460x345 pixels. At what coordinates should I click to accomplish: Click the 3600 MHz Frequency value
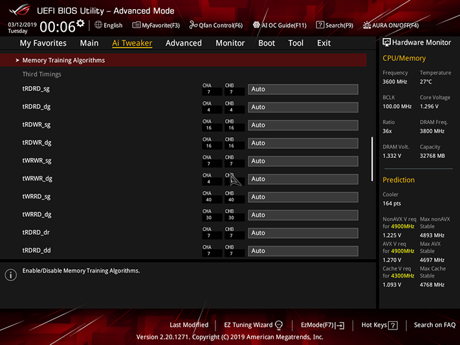click(x=395, y=82)
